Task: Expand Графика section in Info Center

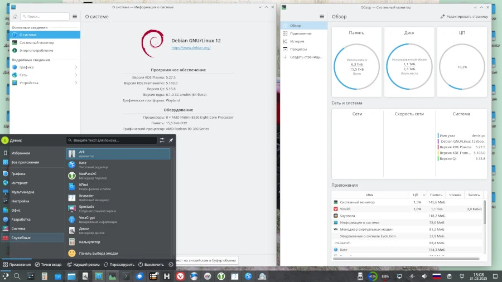Action: pos(45,67)
